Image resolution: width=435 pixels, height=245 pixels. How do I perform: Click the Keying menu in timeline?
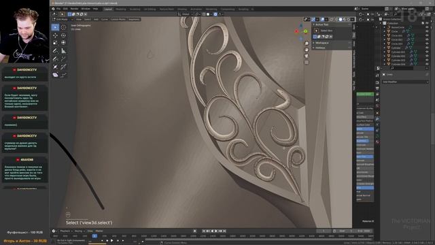click(80, 231)
